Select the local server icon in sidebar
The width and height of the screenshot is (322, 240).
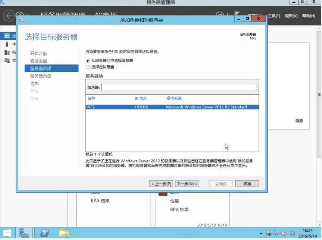pyautogui.click(x=7, y=44)
